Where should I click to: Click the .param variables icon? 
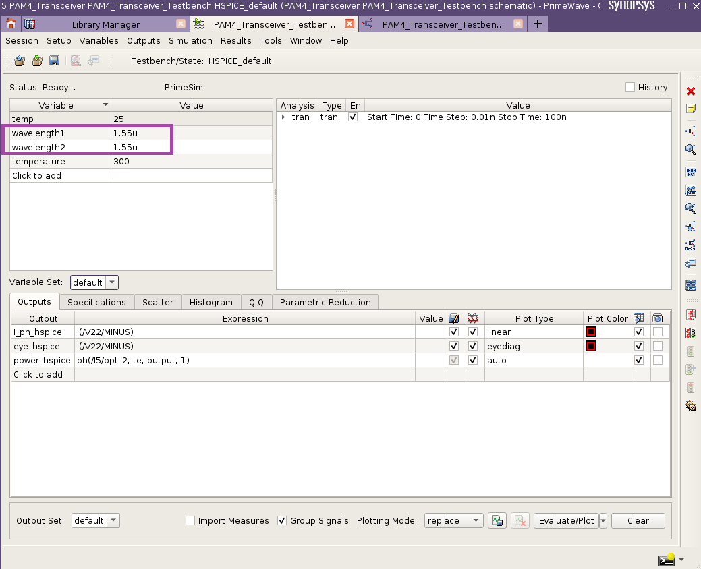click(x=691, y=190)
